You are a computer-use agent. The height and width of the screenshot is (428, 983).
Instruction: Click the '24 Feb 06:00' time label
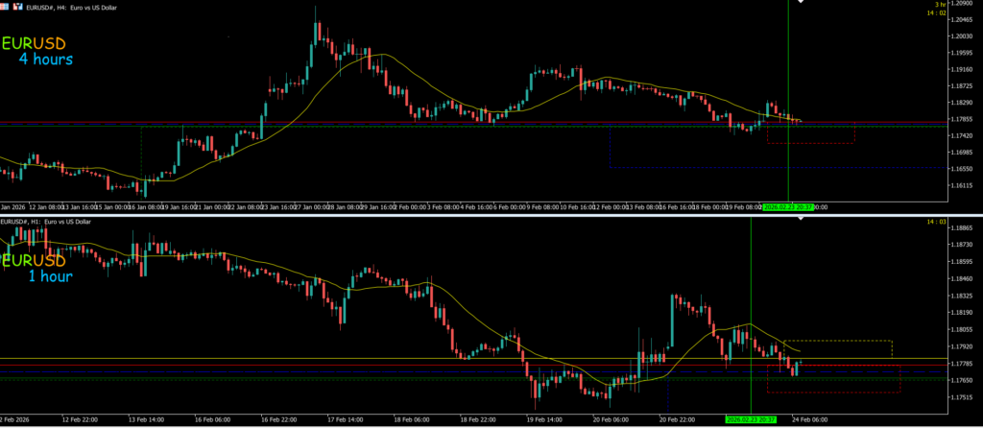tap(808, 419)
